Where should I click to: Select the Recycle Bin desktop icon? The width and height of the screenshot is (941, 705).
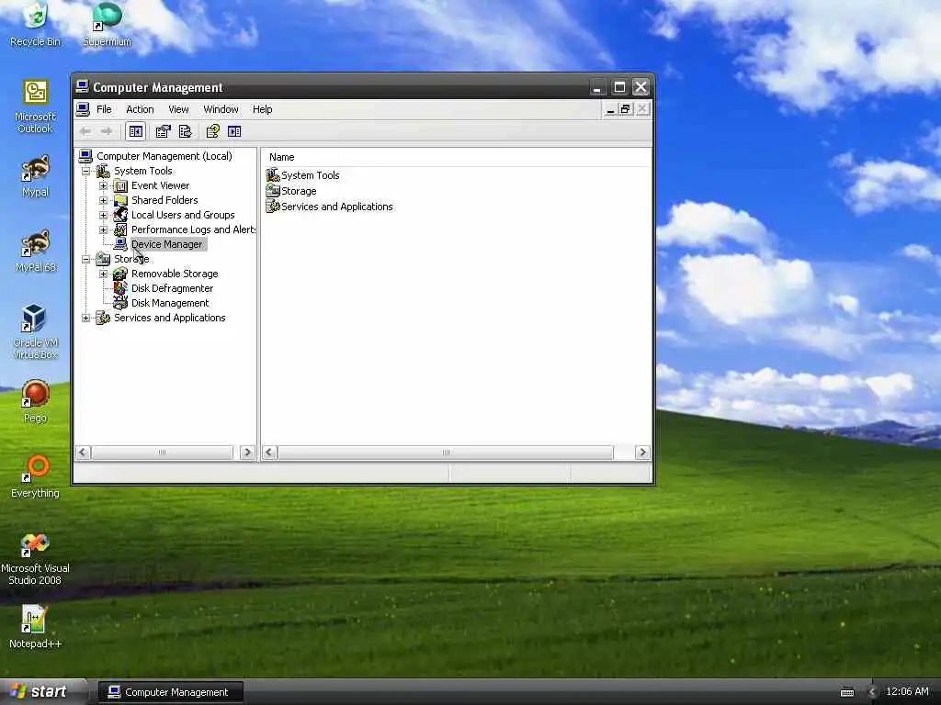coord(36,26)
